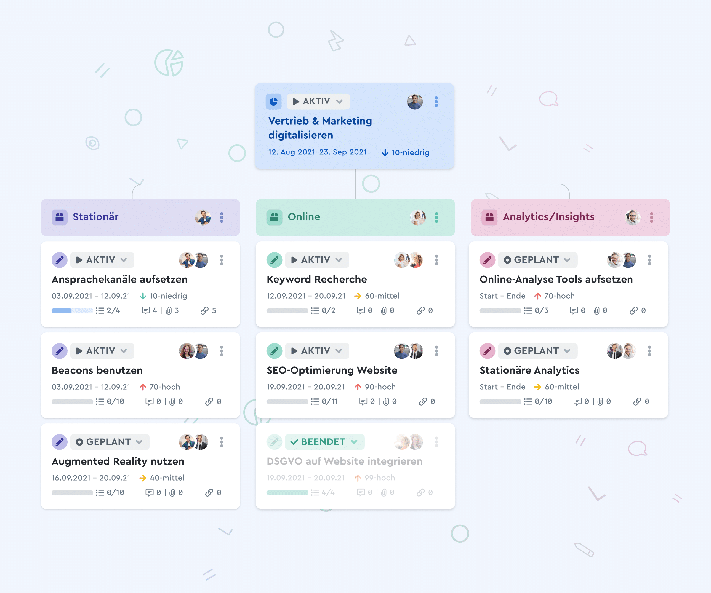This screenshot has height=593, width=711.
Task: Click Start – Ende on Stationäre Analytics card
Action: coord(502,387)
